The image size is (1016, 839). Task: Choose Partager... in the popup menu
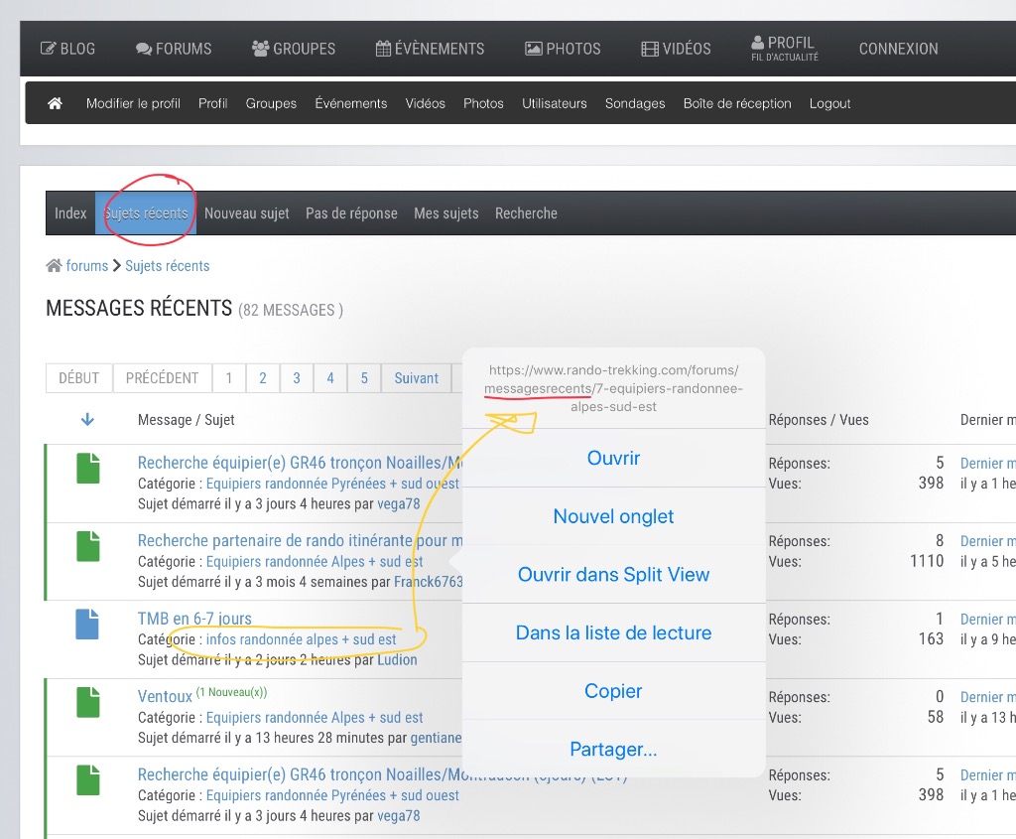613,750
